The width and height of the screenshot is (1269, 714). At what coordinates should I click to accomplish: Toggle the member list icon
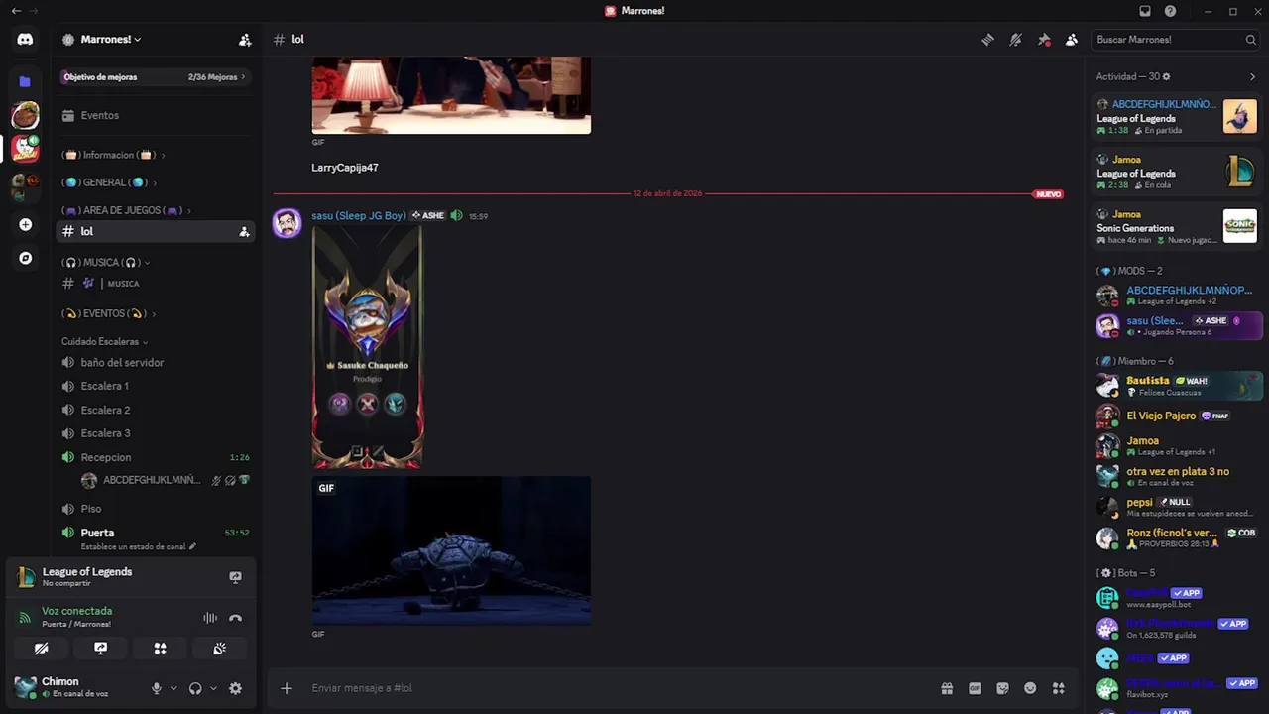(1072, 40)
